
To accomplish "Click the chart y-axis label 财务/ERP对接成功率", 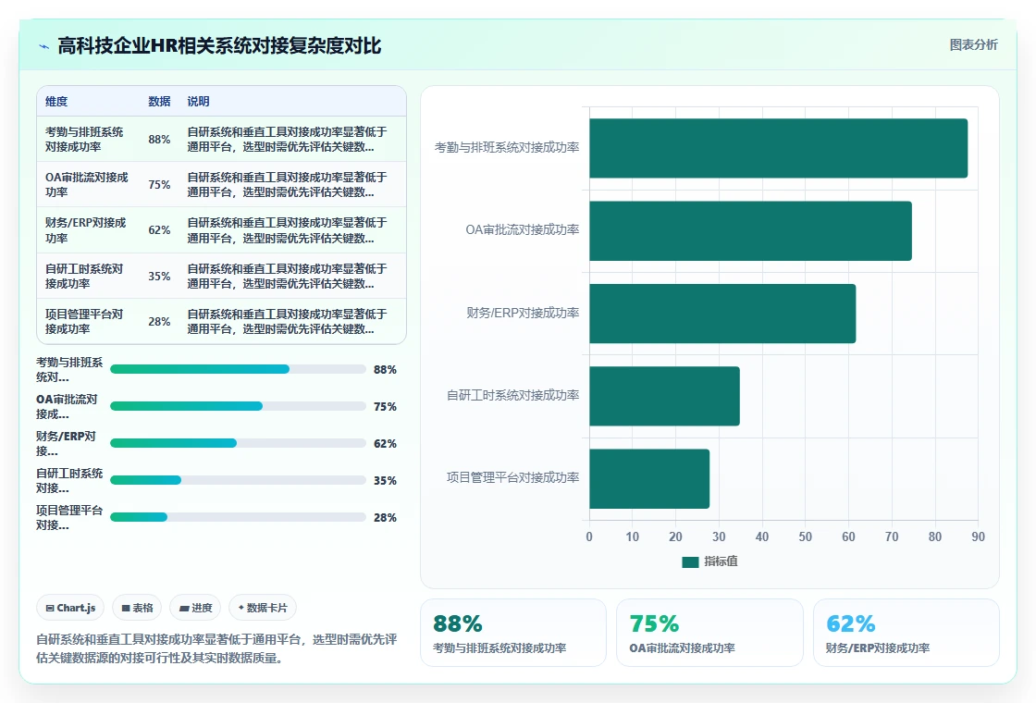I will [523, 313].
